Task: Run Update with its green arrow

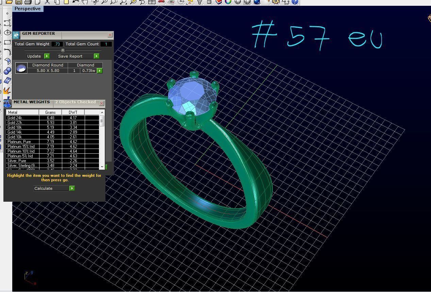Action: click(x=47, y=56)
